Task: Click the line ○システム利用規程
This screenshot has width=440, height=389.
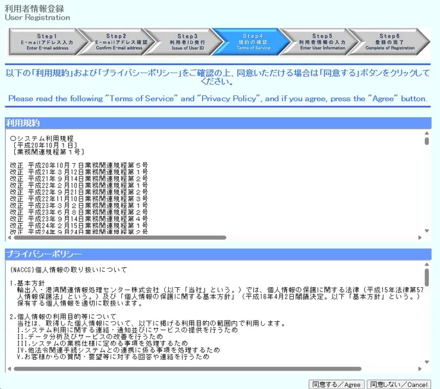Action: (x=42, y=139)
